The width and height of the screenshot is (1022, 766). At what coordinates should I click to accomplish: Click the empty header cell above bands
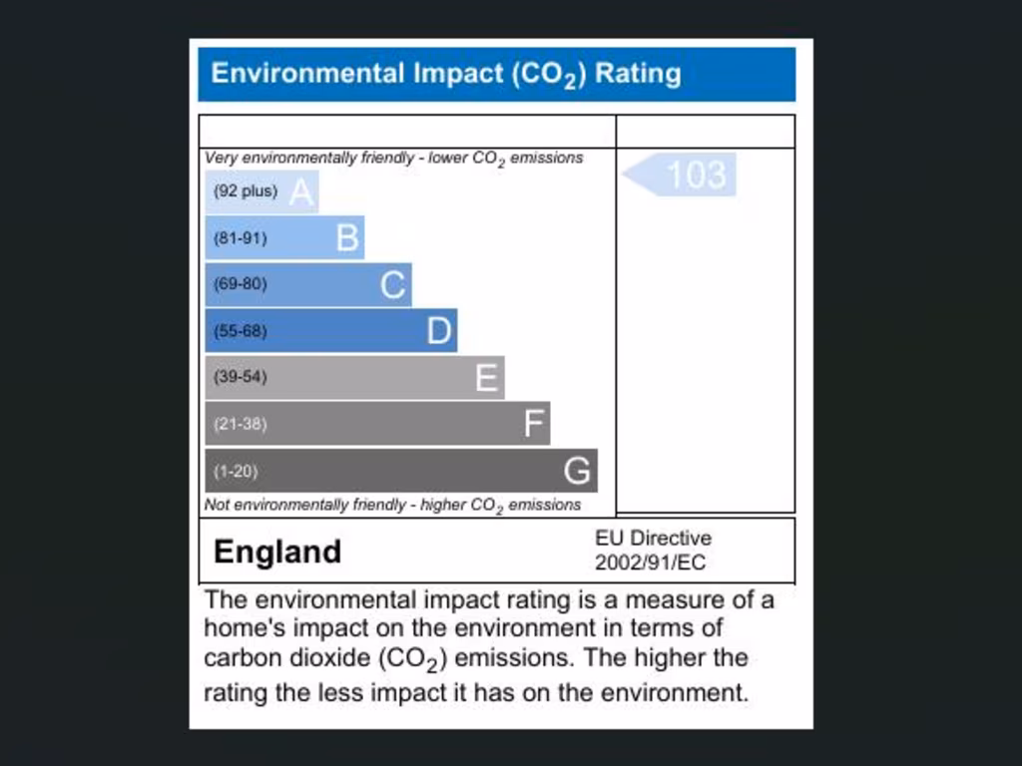(407, 132)
